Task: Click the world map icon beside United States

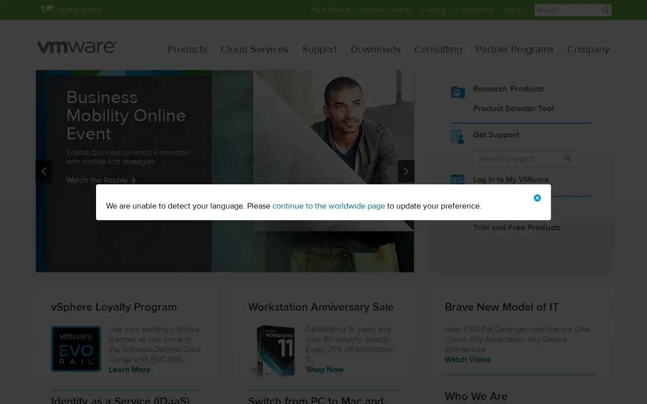Action: pos(47,9)
